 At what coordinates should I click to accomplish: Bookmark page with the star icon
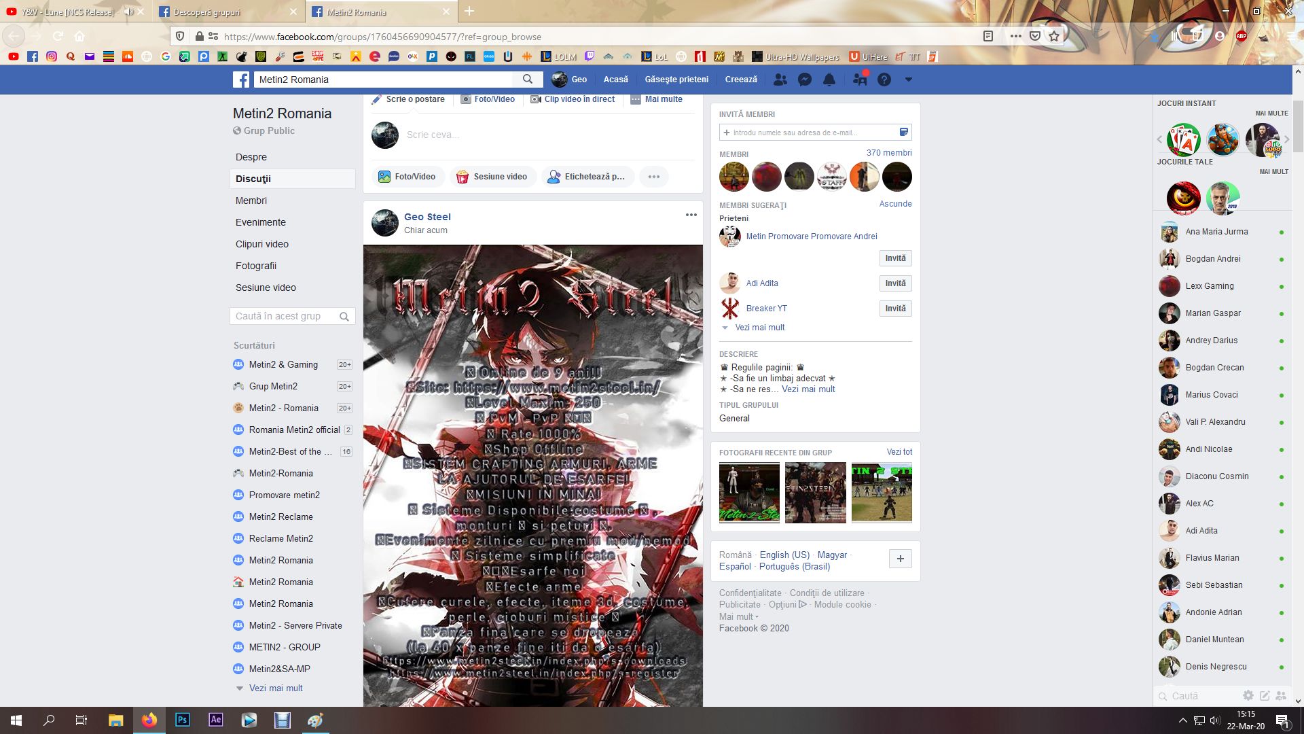1054,37
